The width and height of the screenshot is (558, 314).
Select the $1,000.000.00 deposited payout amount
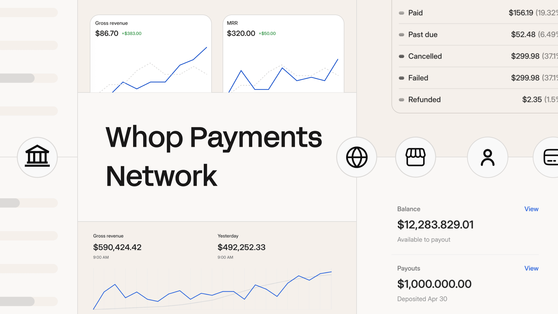pos(434,284)
